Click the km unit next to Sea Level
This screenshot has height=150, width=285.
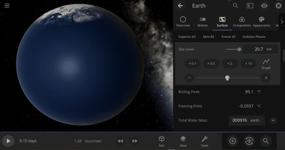269,49
